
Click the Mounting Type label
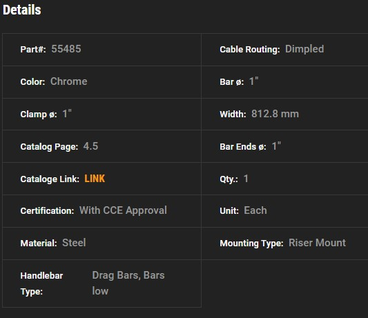click(251, 244)
